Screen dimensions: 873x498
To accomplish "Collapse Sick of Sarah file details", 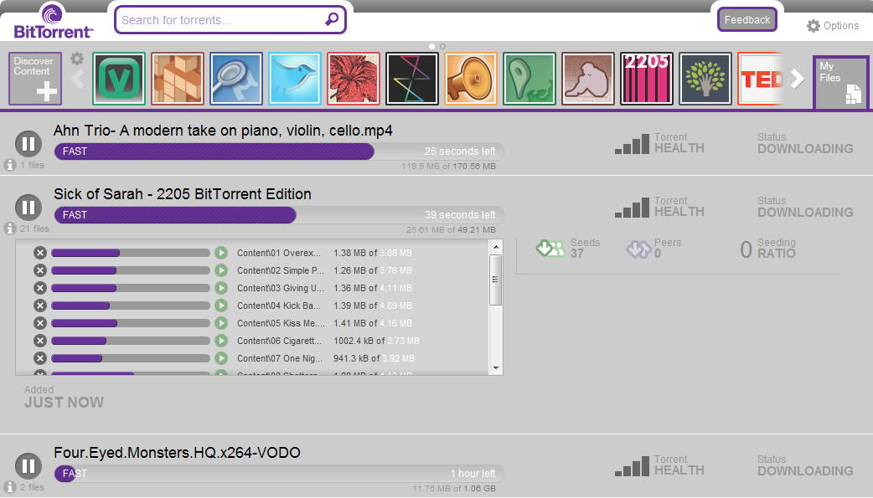I will (9, 228).
